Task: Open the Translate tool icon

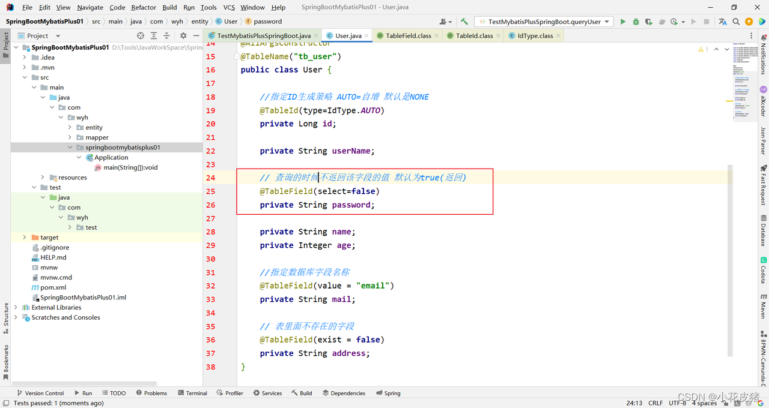Action: tap(723, 22)
